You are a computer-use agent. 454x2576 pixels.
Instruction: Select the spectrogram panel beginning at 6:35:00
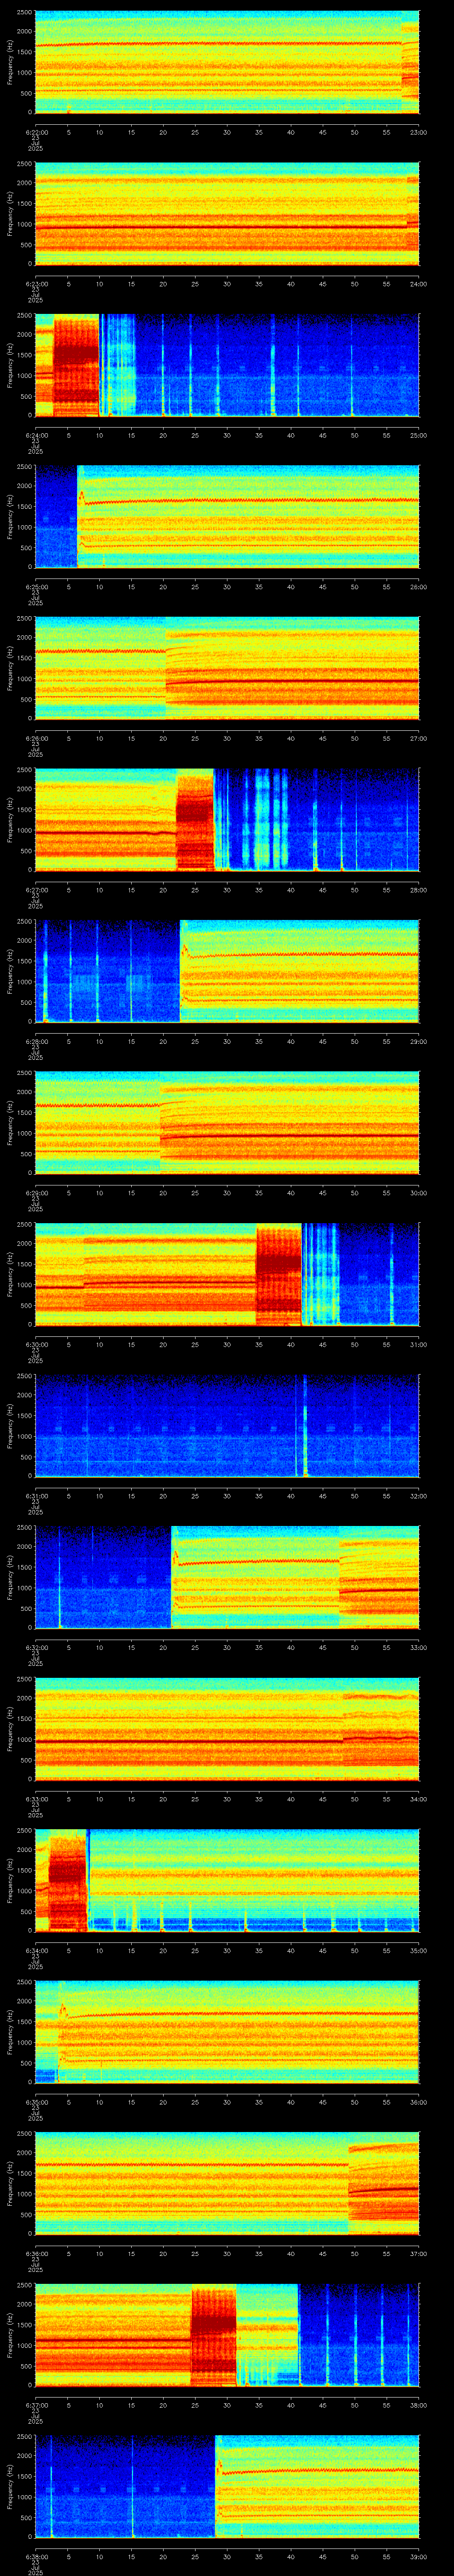tap(227, 2032)
